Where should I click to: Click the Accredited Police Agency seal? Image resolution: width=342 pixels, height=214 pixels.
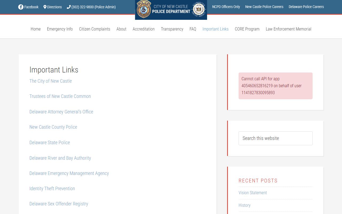pos(199,9)
